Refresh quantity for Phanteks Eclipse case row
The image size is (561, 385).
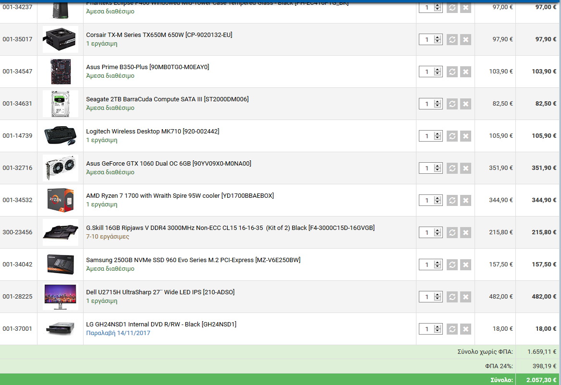click(x=452, y=7)
